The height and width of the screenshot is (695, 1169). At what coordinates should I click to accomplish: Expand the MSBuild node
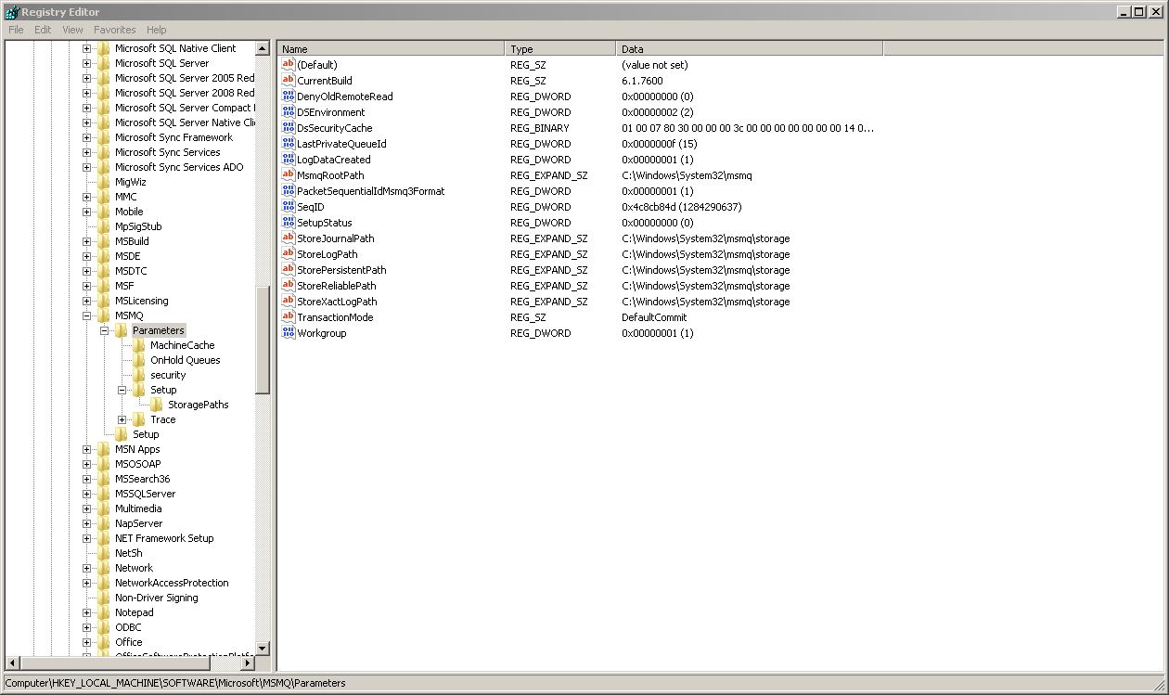[x=87, y=241]
